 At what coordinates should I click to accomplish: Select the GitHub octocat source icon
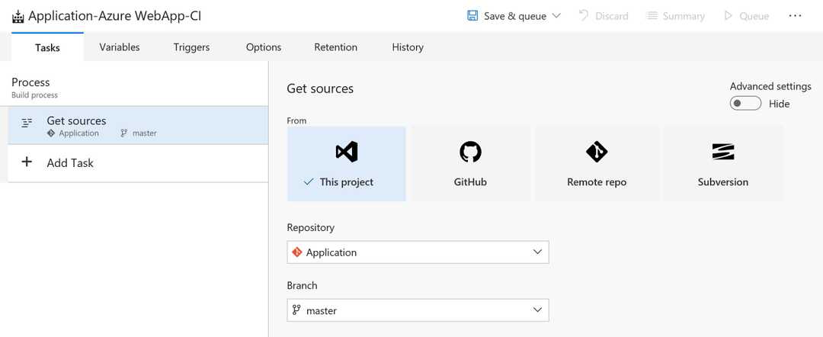pos(470,152)
